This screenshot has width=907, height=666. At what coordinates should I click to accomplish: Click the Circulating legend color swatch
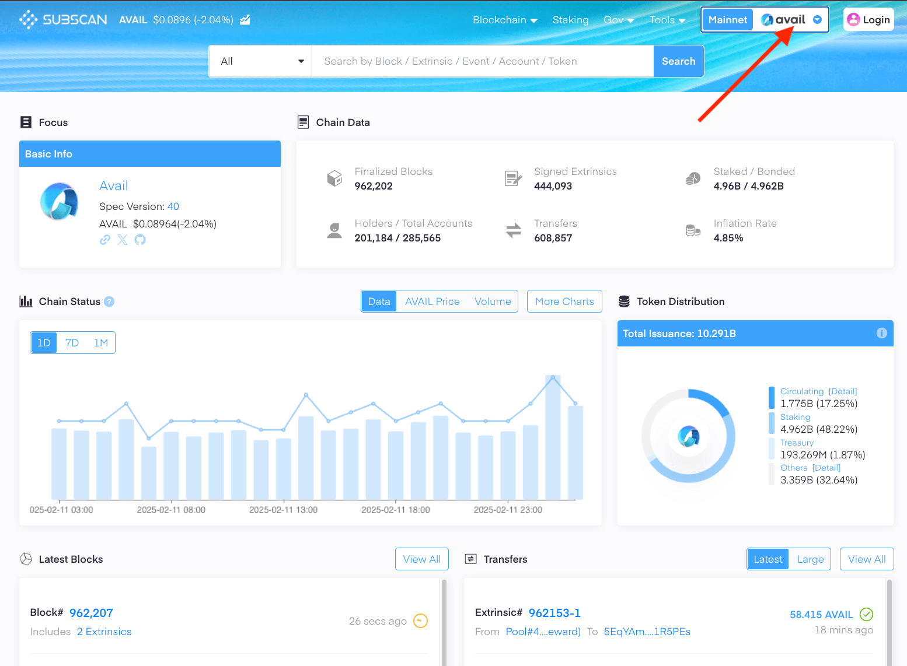click(x=772, y=398)
